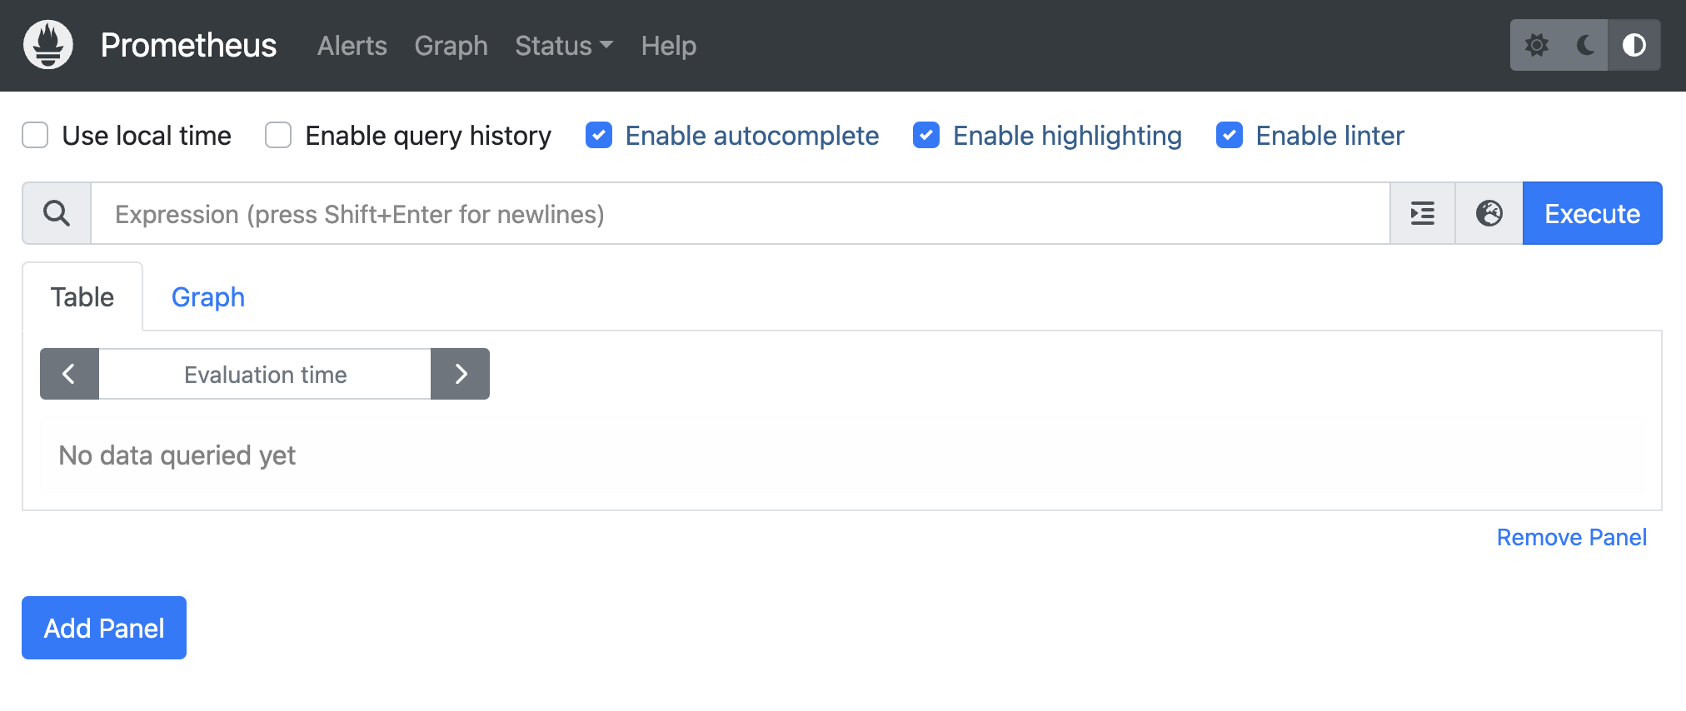Click the 'No data queried yet' message

177,455
